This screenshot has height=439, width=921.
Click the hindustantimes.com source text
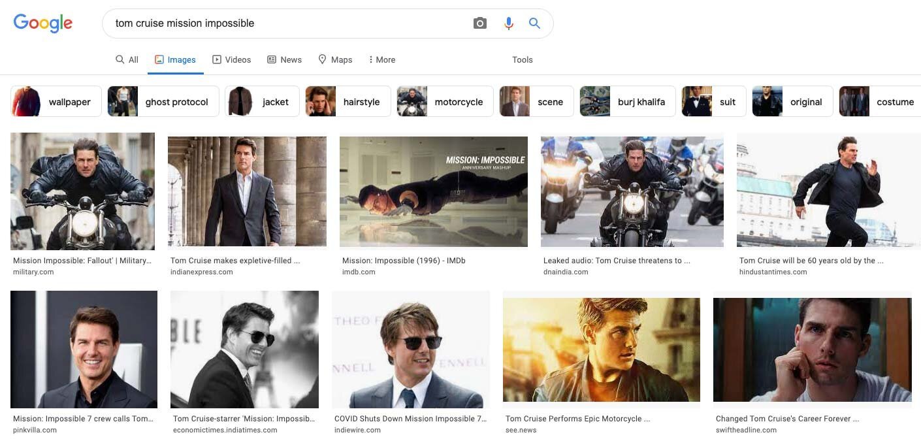point(773,272)
